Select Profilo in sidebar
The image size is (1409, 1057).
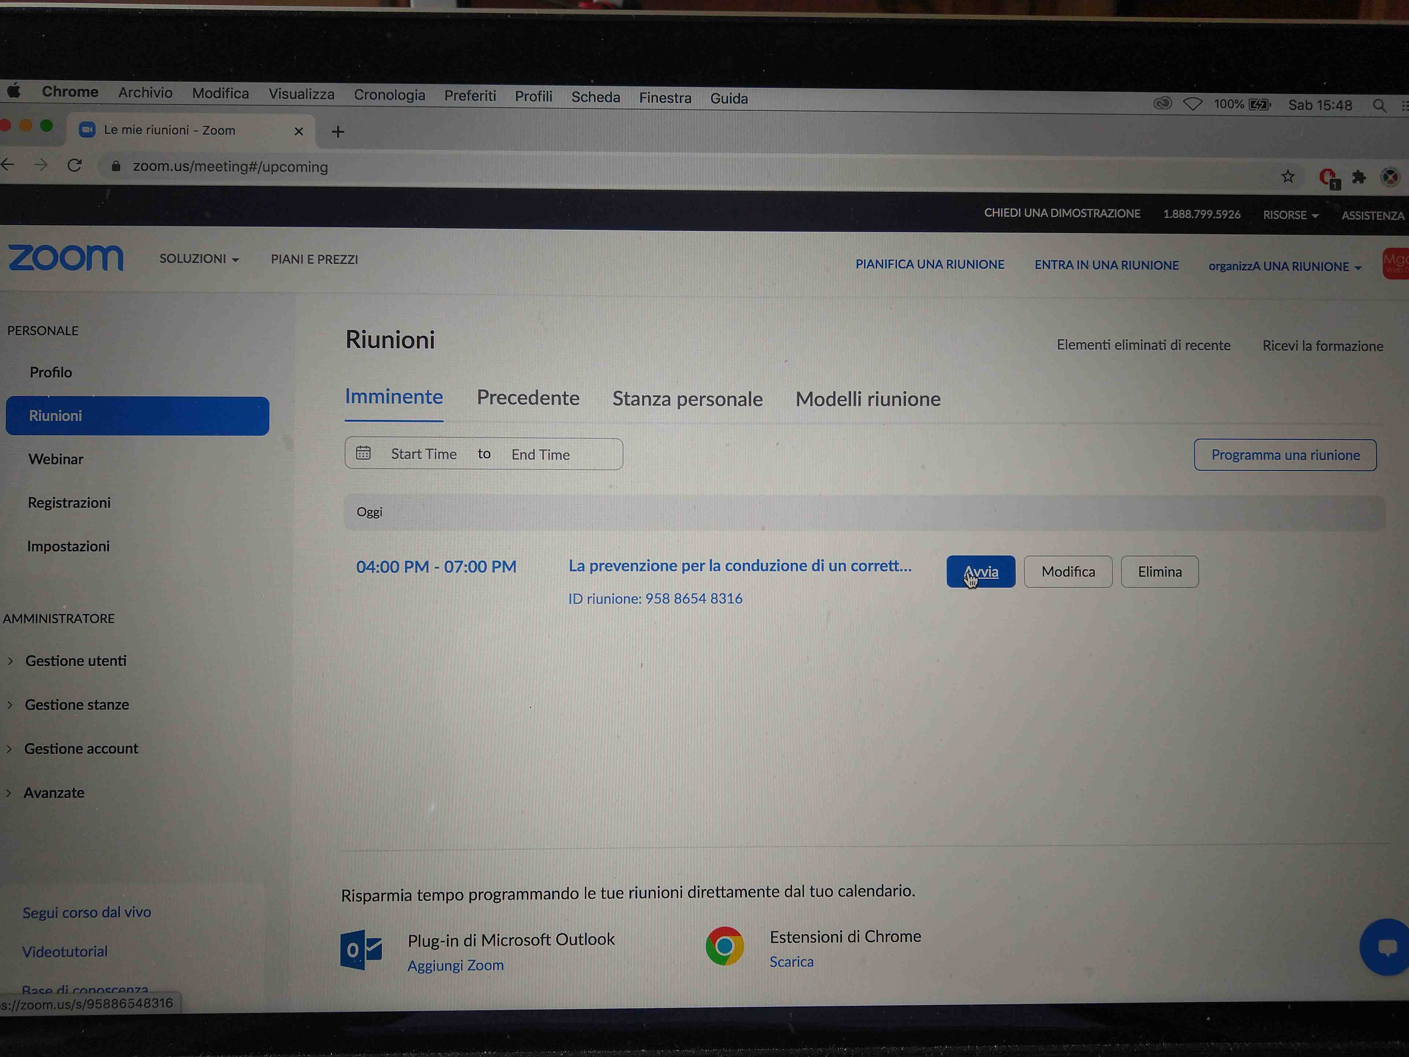tap(51, 372)
